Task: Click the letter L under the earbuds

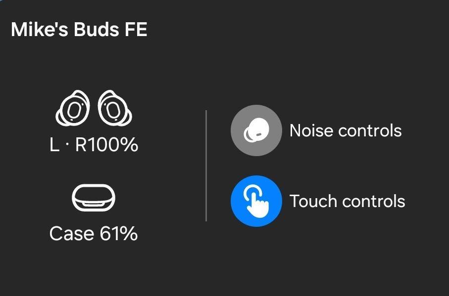Action: point(54,145)
